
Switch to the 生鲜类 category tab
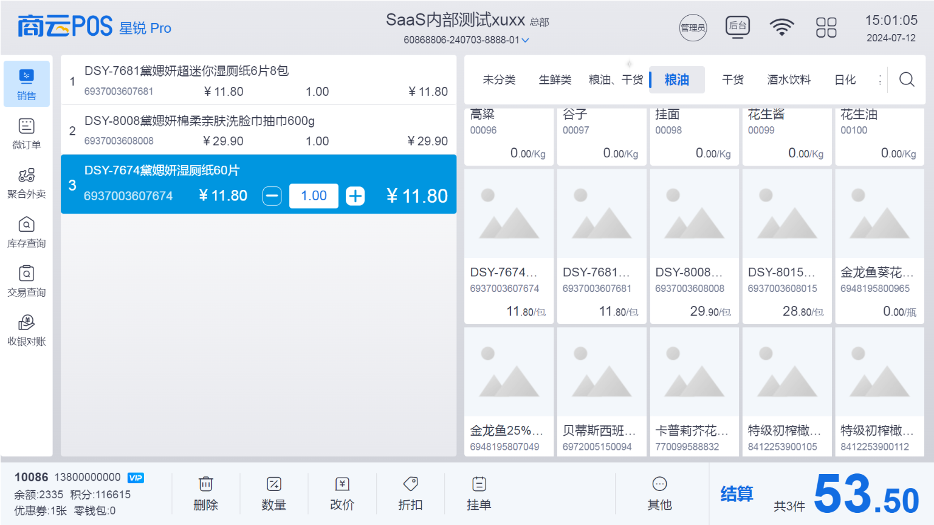(x=555, y=80)
